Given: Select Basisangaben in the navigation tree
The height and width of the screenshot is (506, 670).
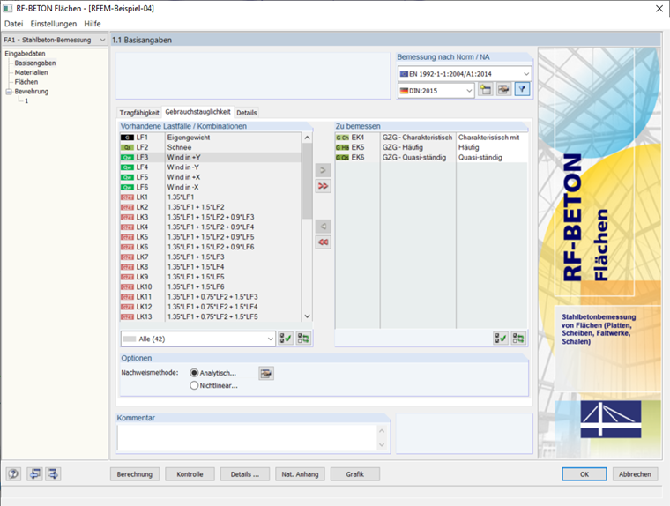Looking at the screenshot, I should click(x=35, y=63).
